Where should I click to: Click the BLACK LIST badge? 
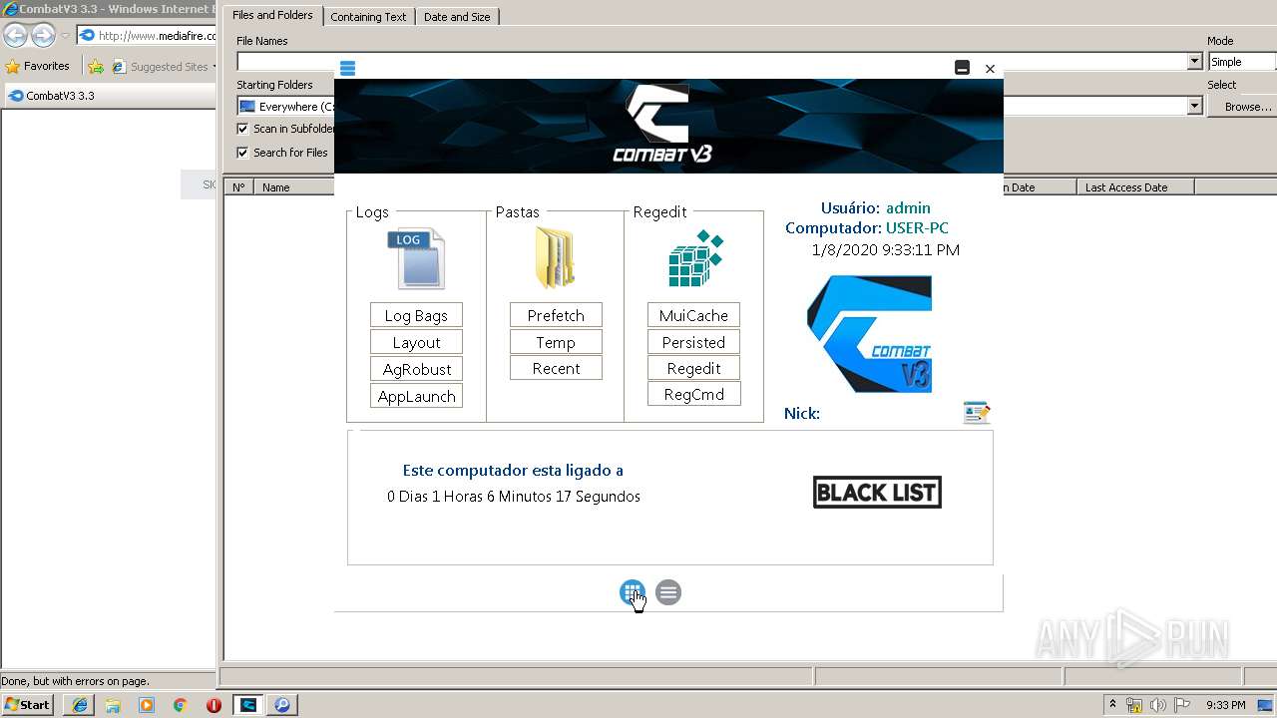click(x=877, y=492)
